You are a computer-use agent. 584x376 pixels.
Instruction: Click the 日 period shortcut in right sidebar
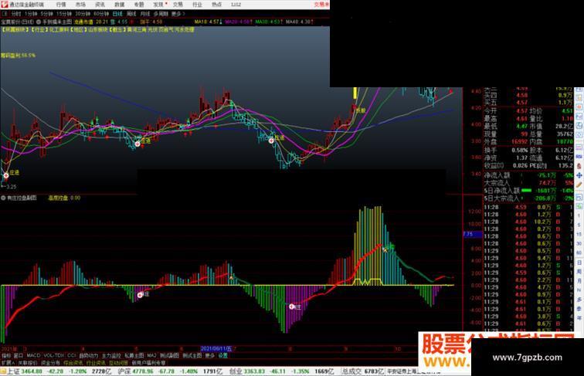click(x=579, y=262)
